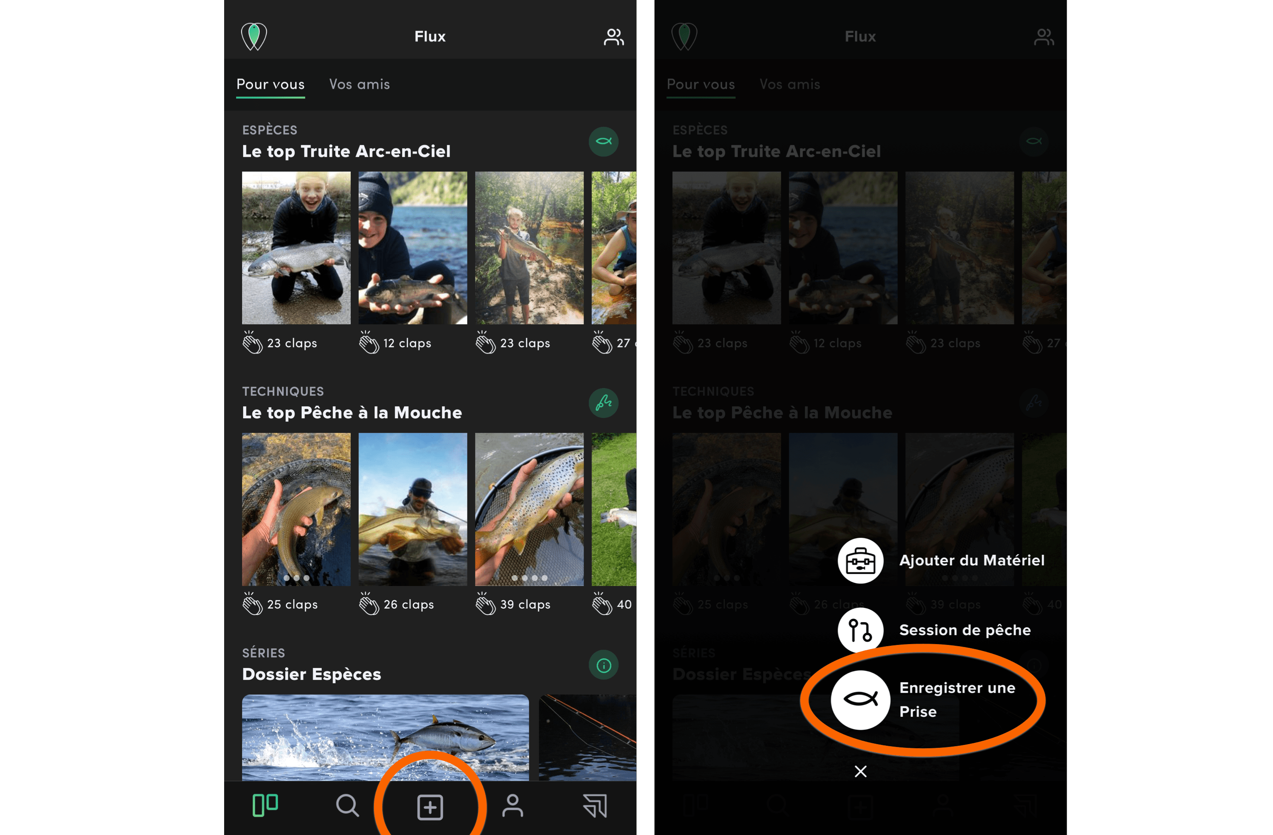Clap the partially visible photo showing 27

tap(602, 342)
